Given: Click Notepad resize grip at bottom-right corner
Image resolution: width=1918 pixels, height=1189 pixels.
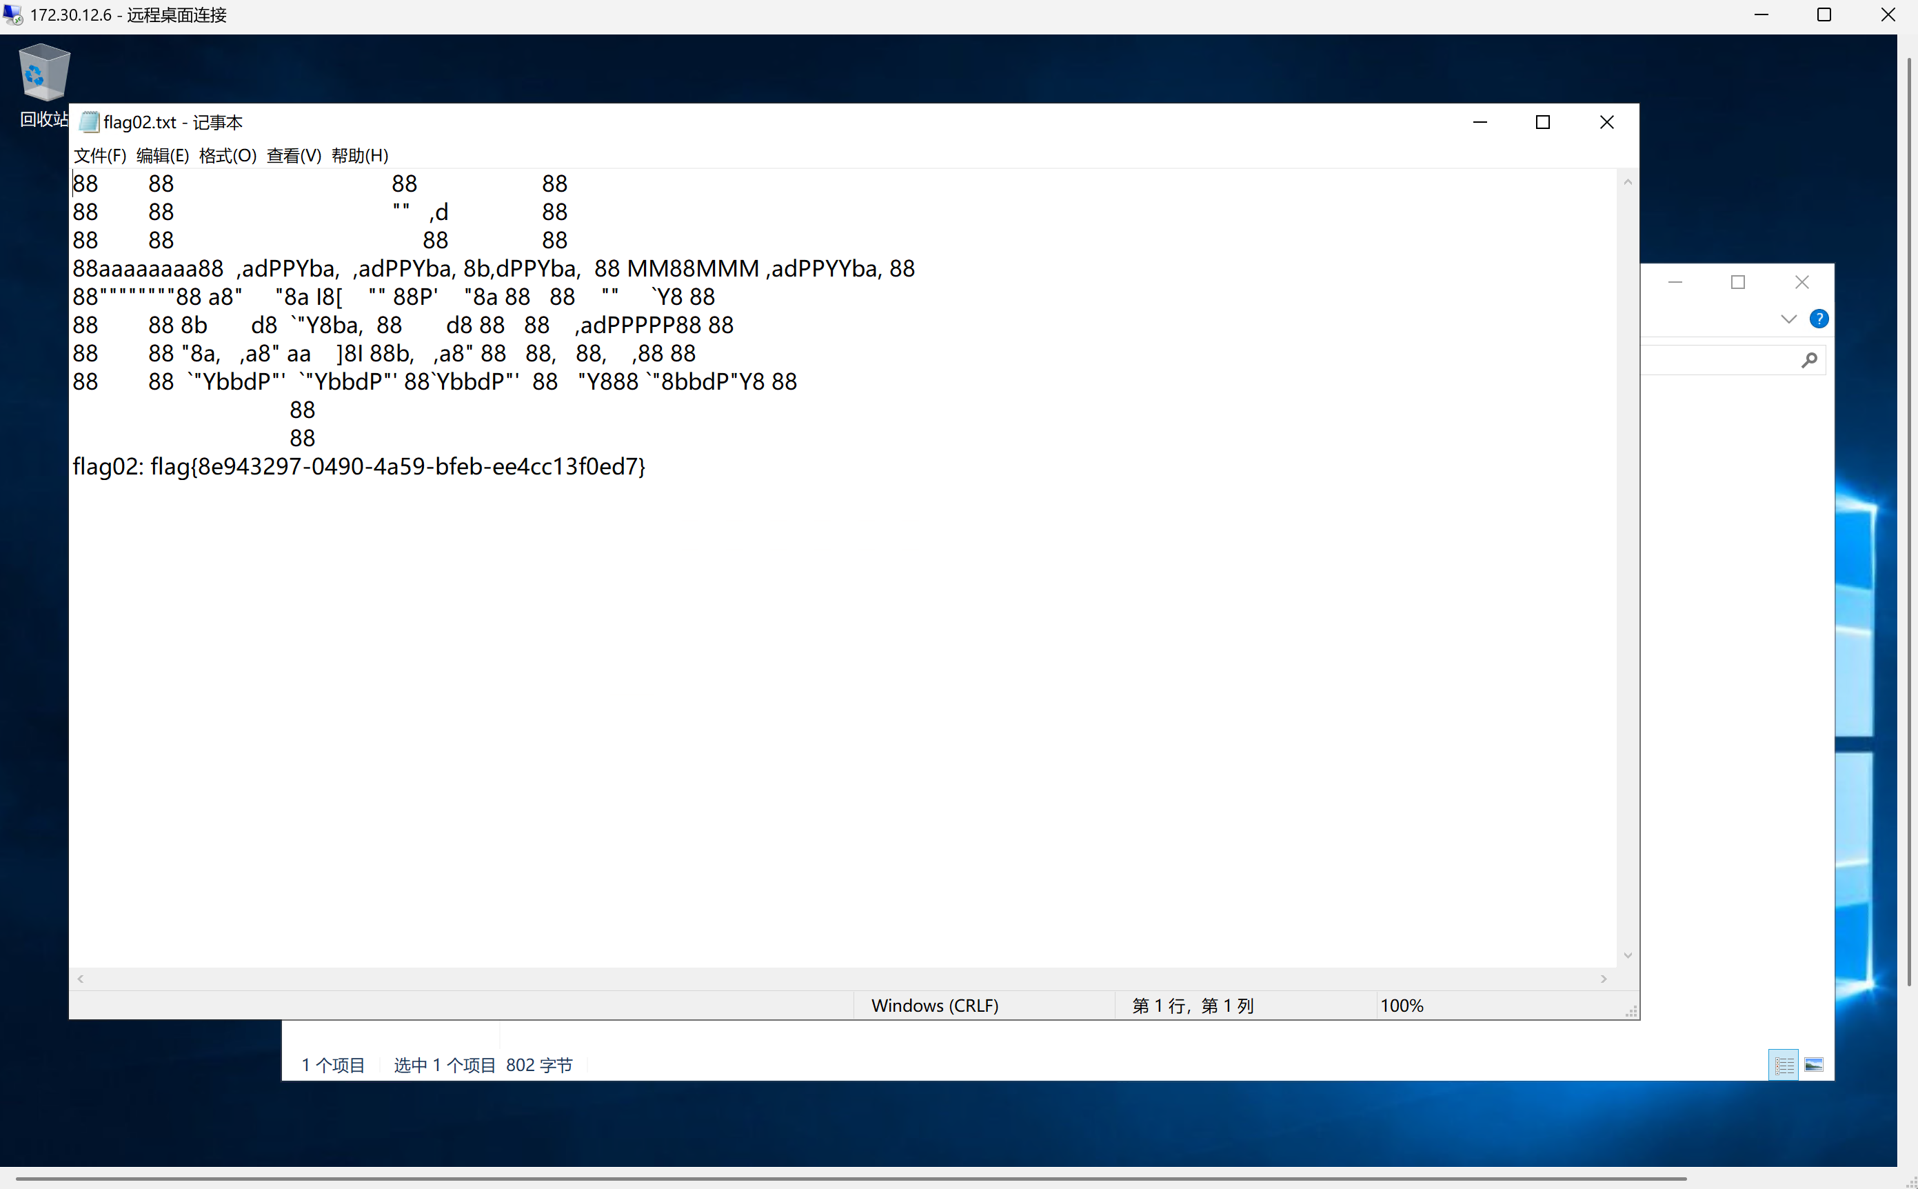Looking at the screenshot, I should pos(1631,1012).
